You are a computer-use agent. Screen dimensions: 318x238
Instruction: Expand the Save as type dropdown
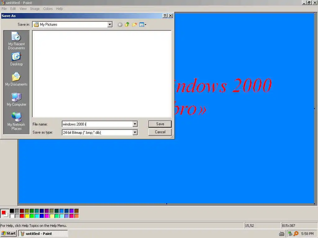(135, 133)
